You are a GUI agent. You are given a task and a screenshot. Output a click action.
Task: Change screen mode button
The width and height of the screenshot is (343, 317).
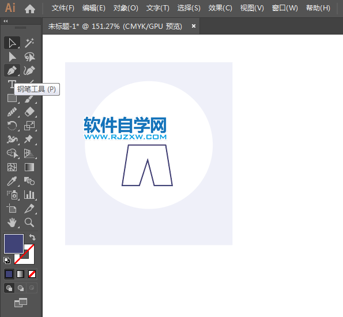[21, 303]
